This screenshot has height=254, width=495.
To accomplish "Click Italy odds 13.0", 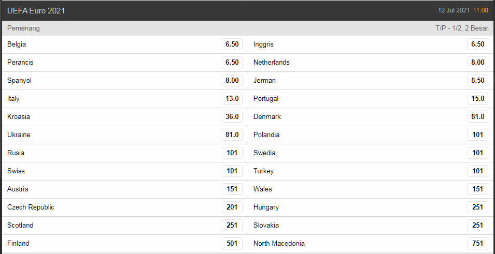I will coord(232,99).
